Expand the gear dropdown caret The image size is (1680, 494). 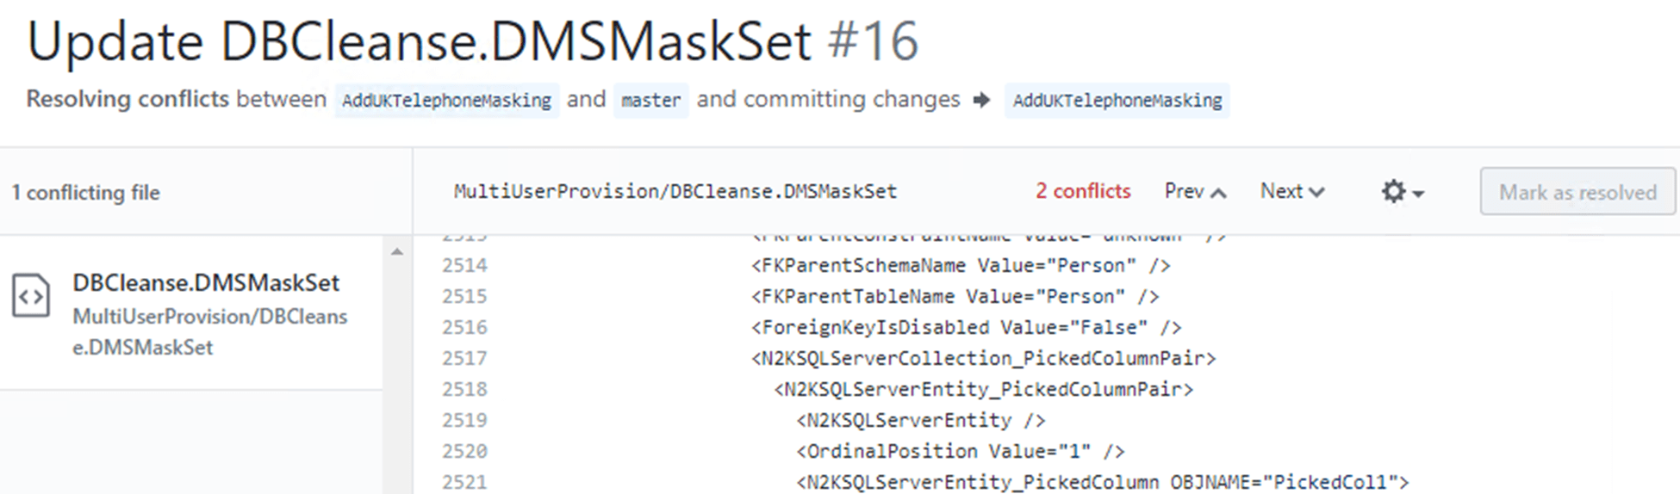point(1418,194)
